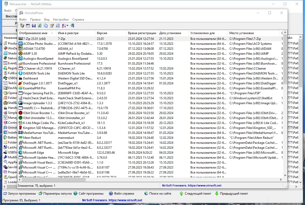Click the path cell C:\Program Files\CCleaner
Screen dimensions: 305x205
tap(248, 69)
